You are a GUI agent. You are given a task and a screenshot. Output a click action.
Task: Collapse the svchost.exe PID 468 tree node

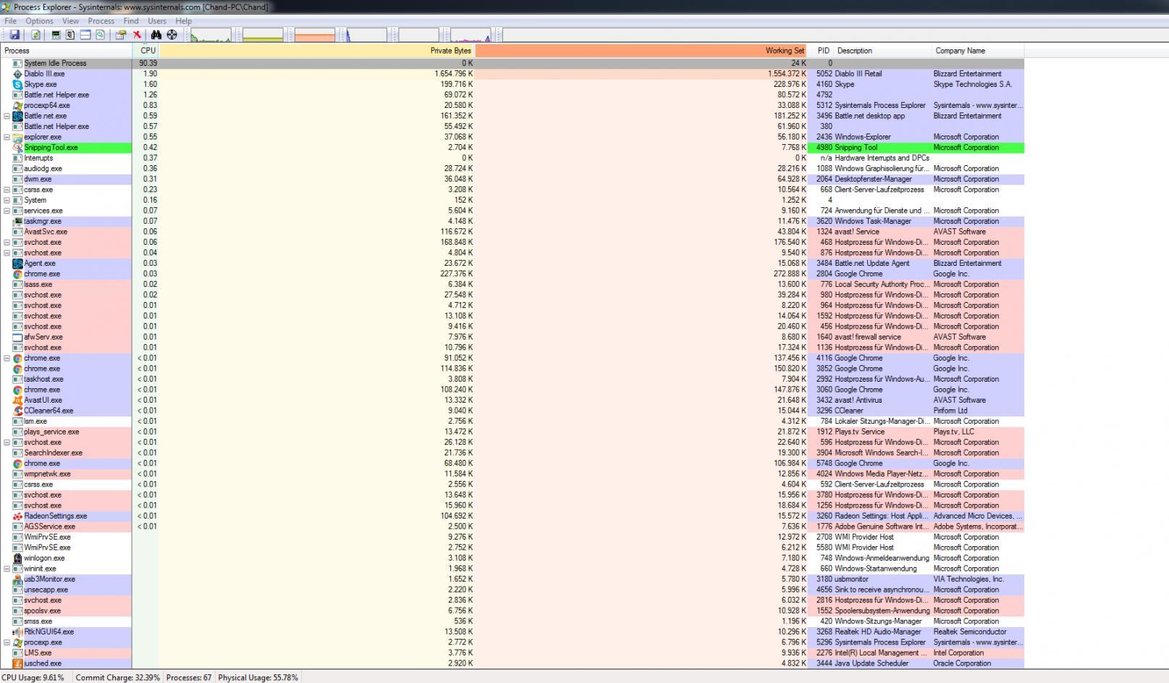coord(7,242)
